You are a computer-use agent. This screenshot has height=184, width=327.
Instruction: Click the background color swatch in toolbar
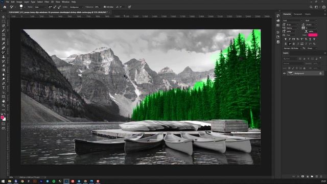[x=4, y=119]
